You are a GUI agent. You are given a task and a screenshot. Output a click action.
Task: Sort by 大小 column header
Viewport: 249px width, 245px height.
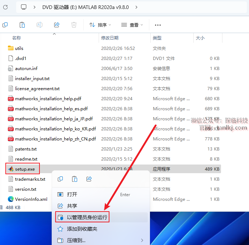click(200, 38)
